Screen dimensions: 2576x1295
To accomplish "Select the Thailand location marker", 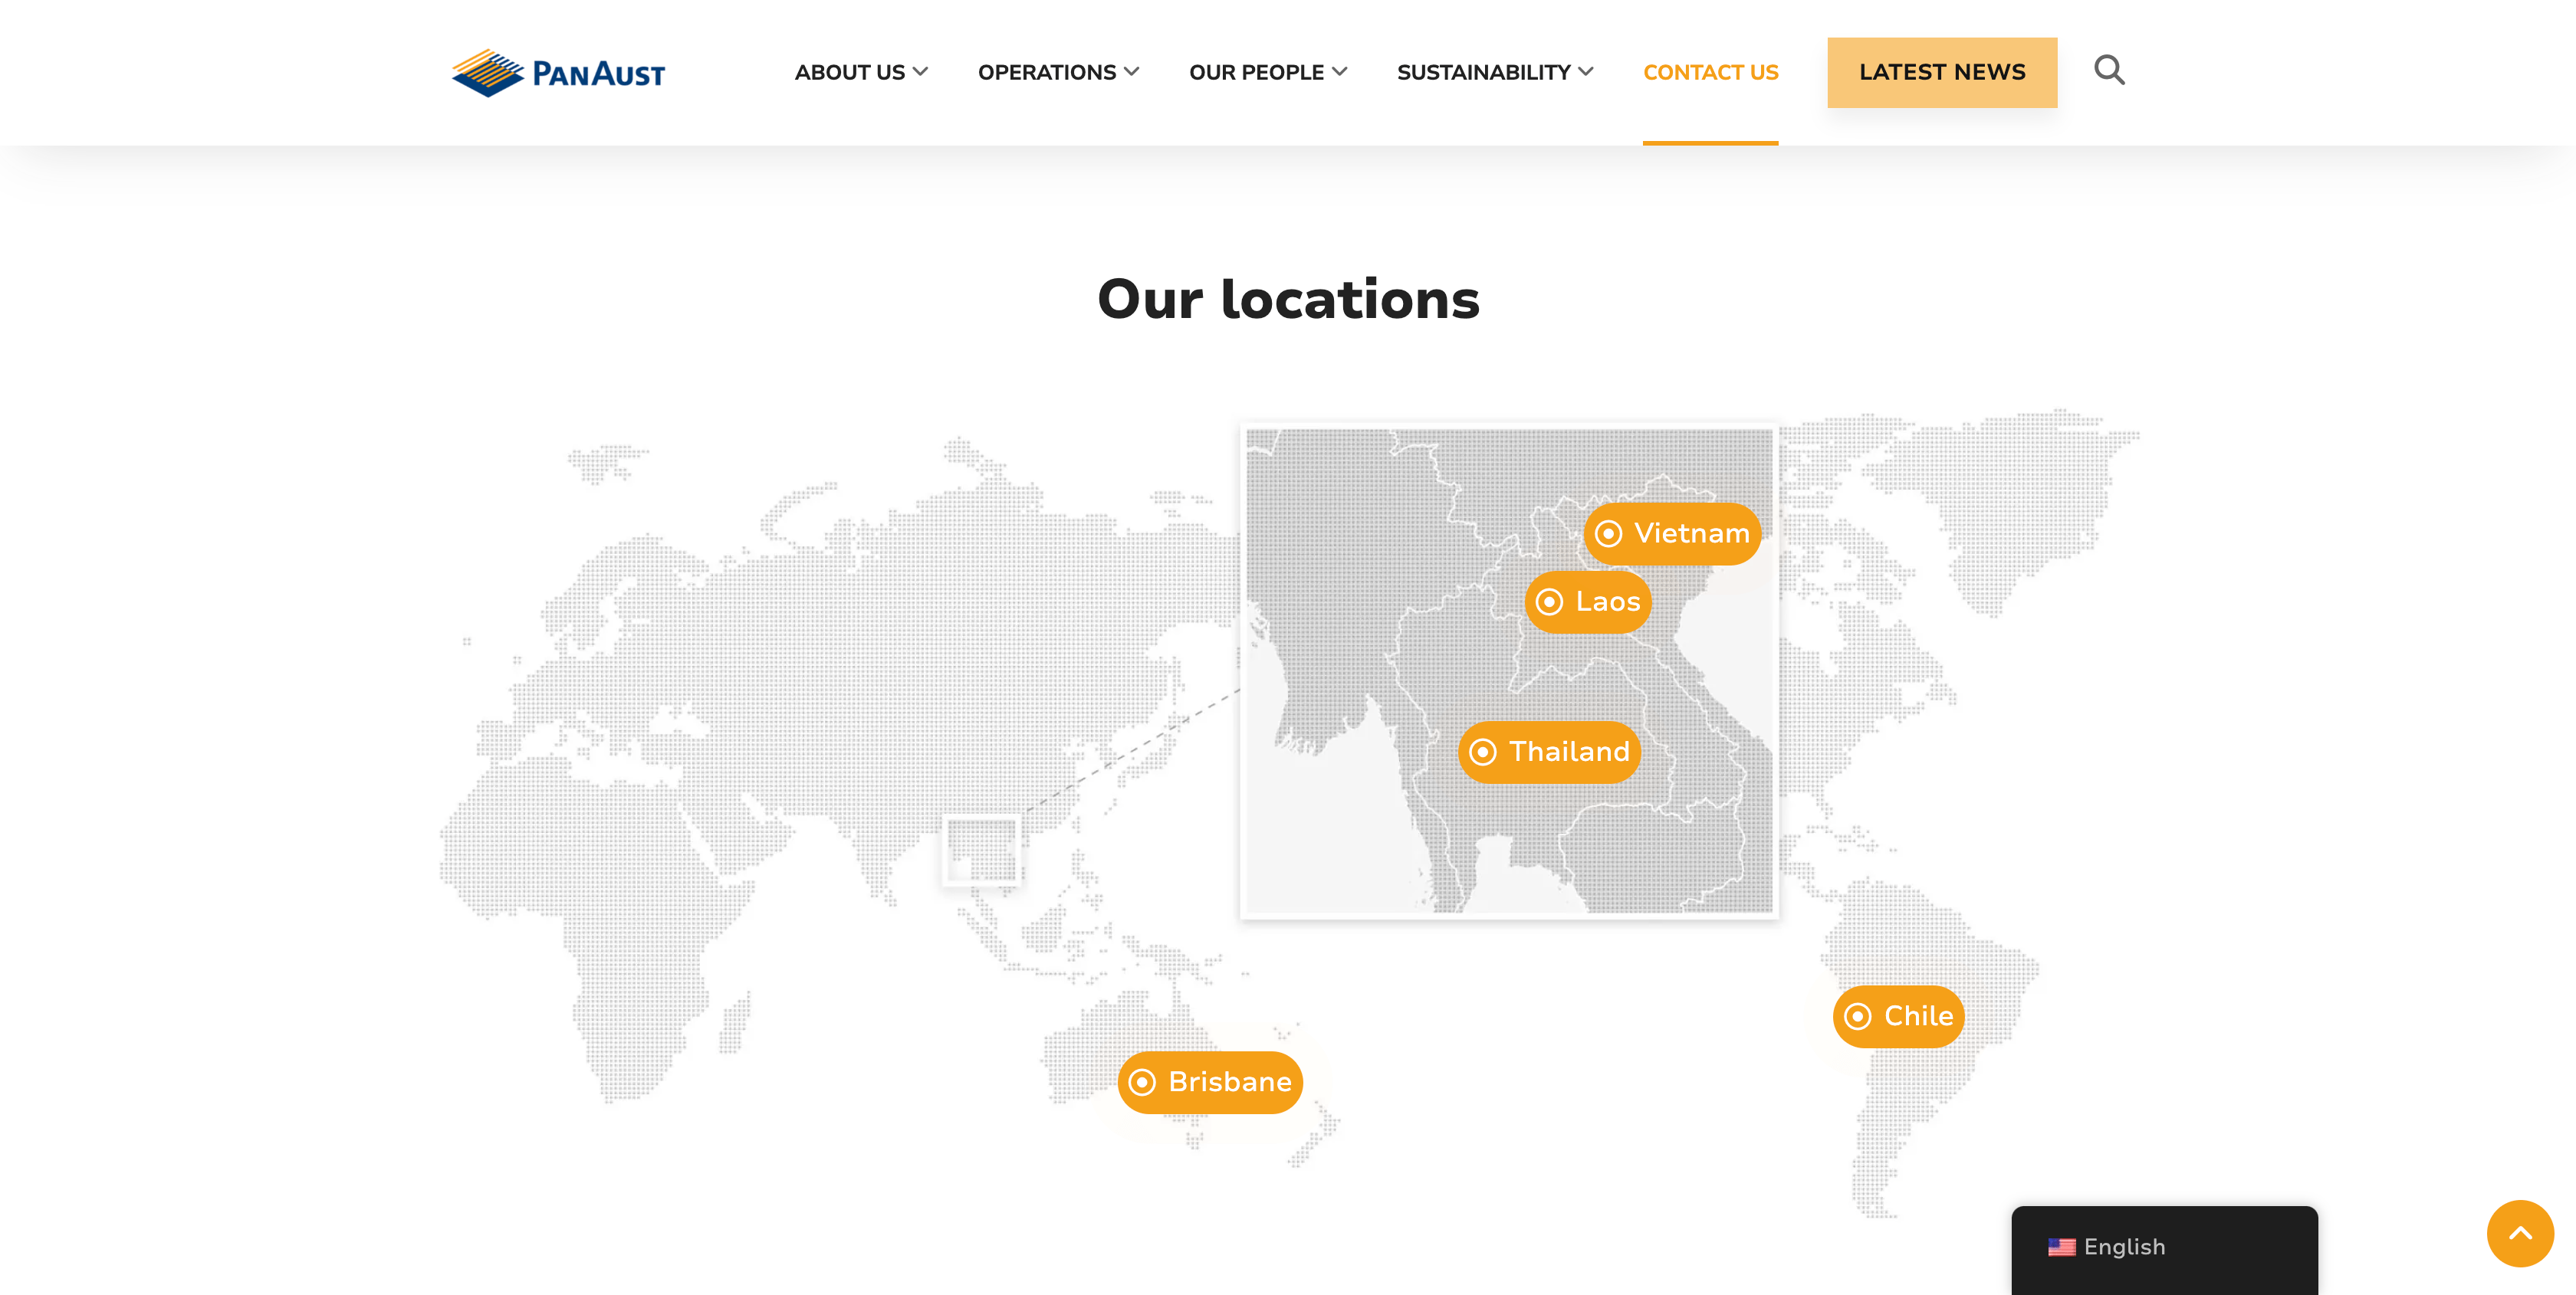I will [1549, 752].
